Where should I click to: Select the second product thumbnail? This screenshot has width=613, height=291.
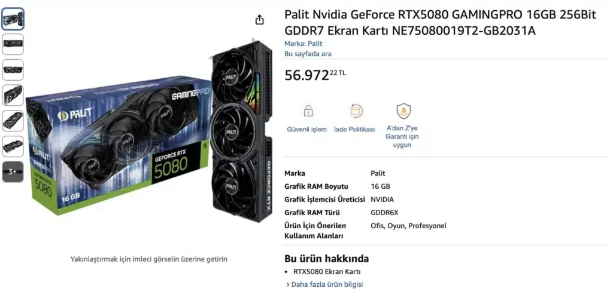13,44
